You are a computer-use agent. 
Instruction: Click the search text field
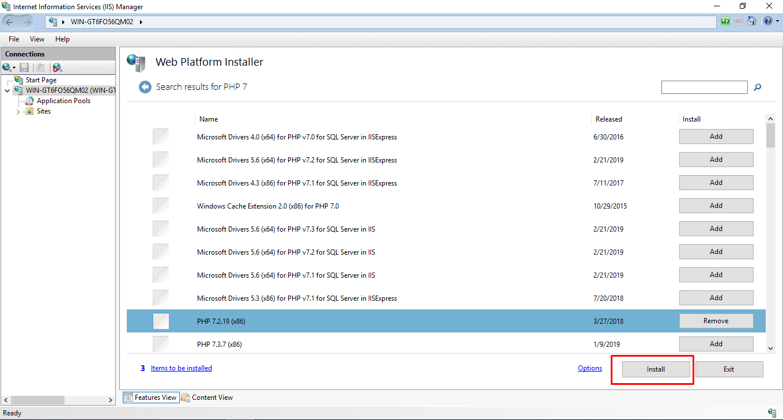pos(704,88)
